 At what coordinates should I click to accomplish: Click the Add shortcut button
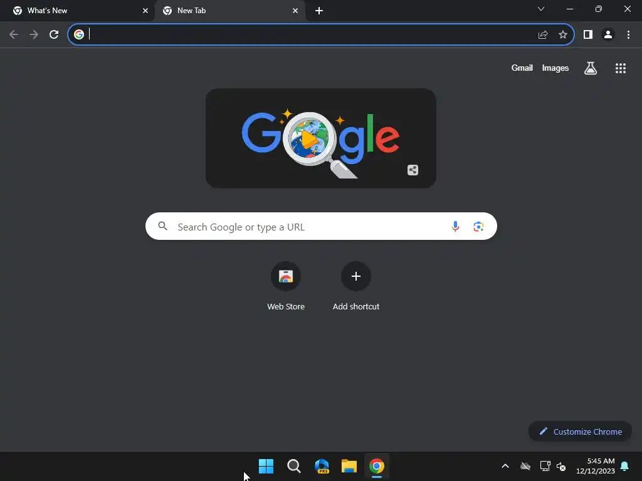[x=356, y=286]
